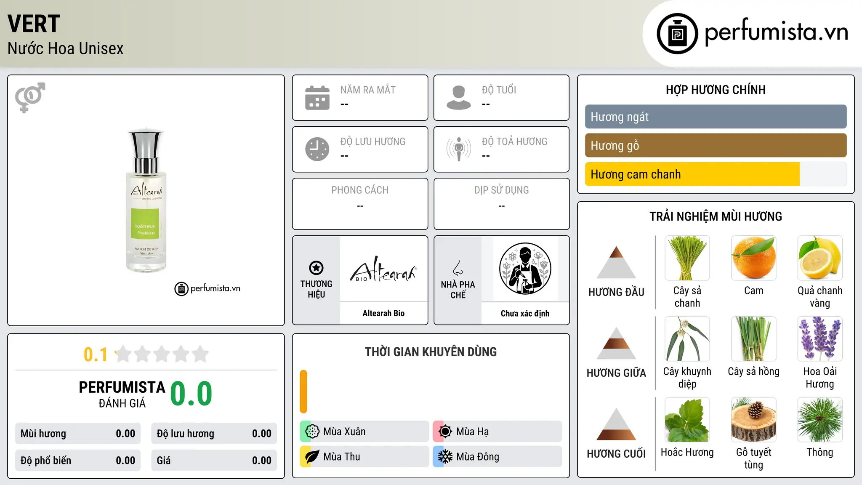
Task: Select the cedarwood note image
Action: 753,420
